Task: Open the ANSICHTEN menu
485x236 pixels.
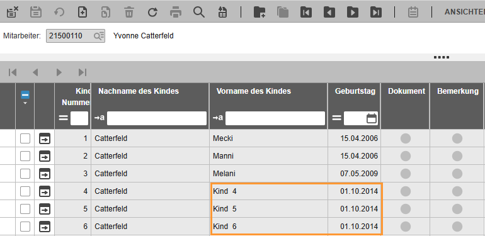Action: [x=465, y=12]
